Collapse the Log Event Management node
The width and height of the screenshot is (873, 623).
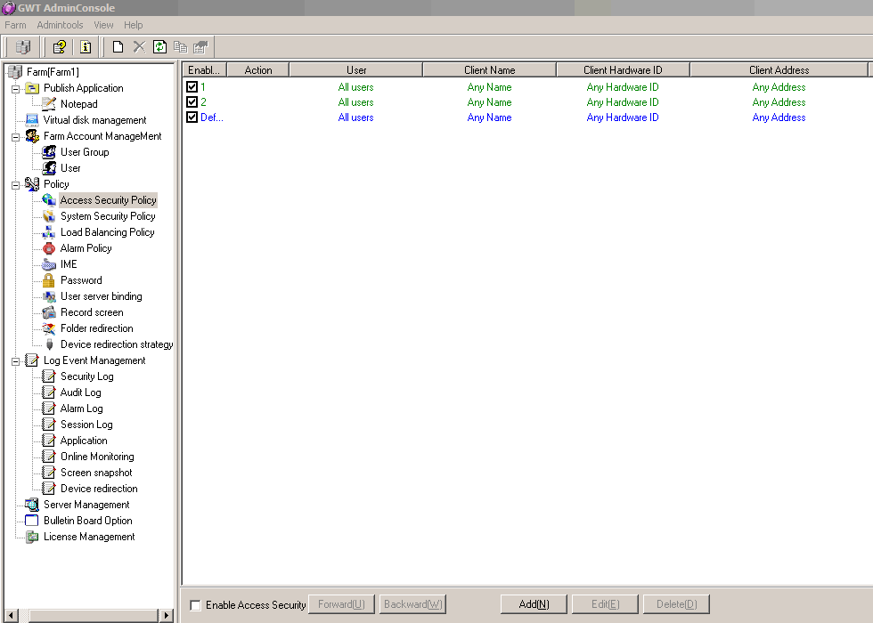pyautogui.click(x=15, y=360)
